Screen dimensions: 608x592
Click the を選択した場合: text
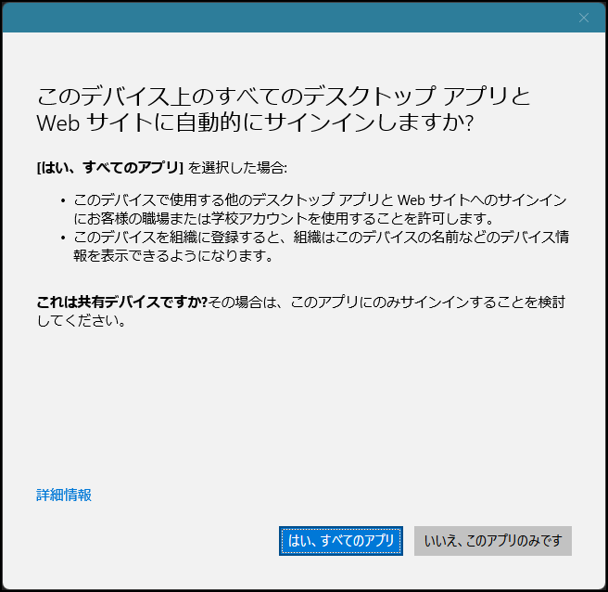(238, 168)
